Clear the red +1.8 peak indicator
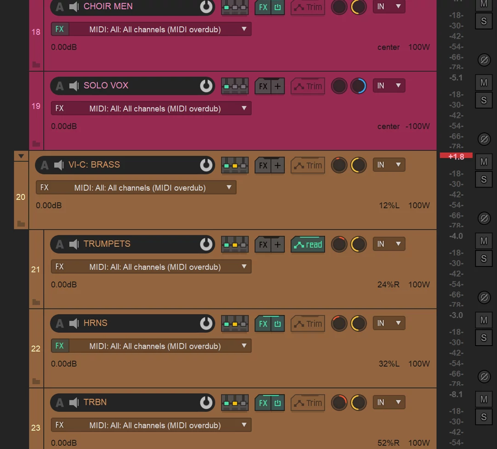The width and height of the screenshot is (497, 449). [x=456, y=157]
